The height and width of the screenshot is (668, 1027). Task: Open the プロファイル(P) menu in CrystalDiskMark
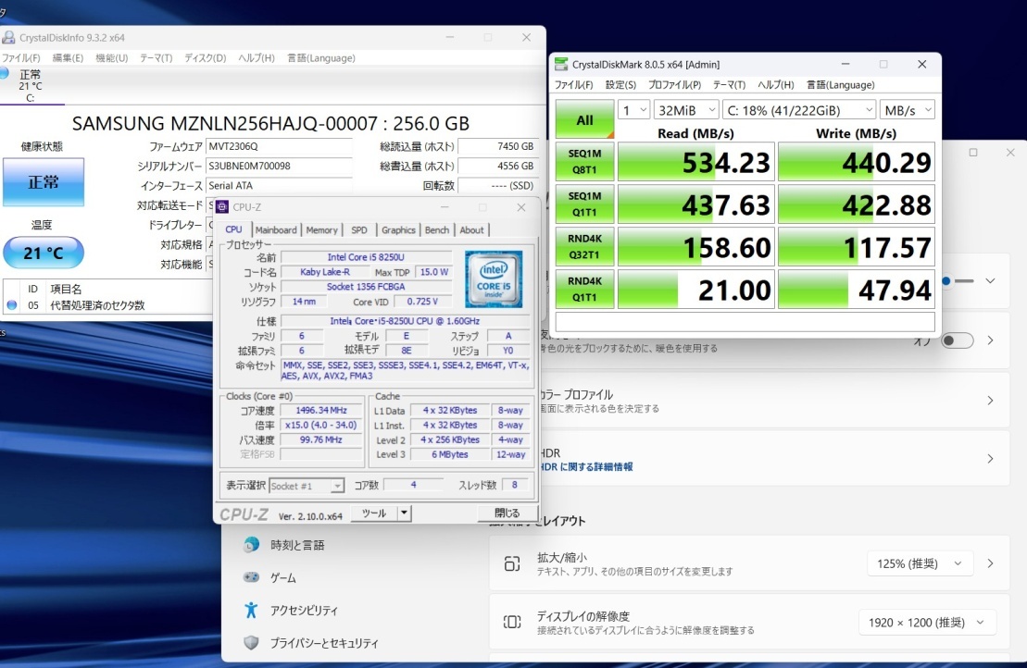(674, 85)
